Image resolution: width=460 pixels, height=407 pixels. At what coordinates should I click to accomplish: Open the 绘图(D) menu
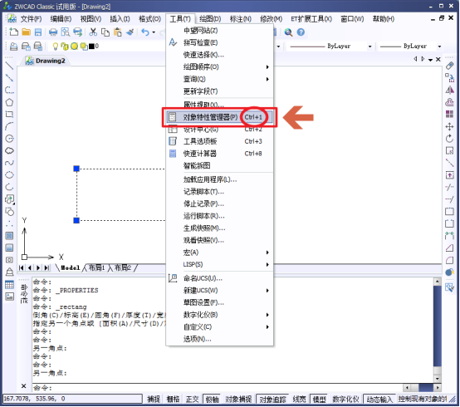click(210, 19)
